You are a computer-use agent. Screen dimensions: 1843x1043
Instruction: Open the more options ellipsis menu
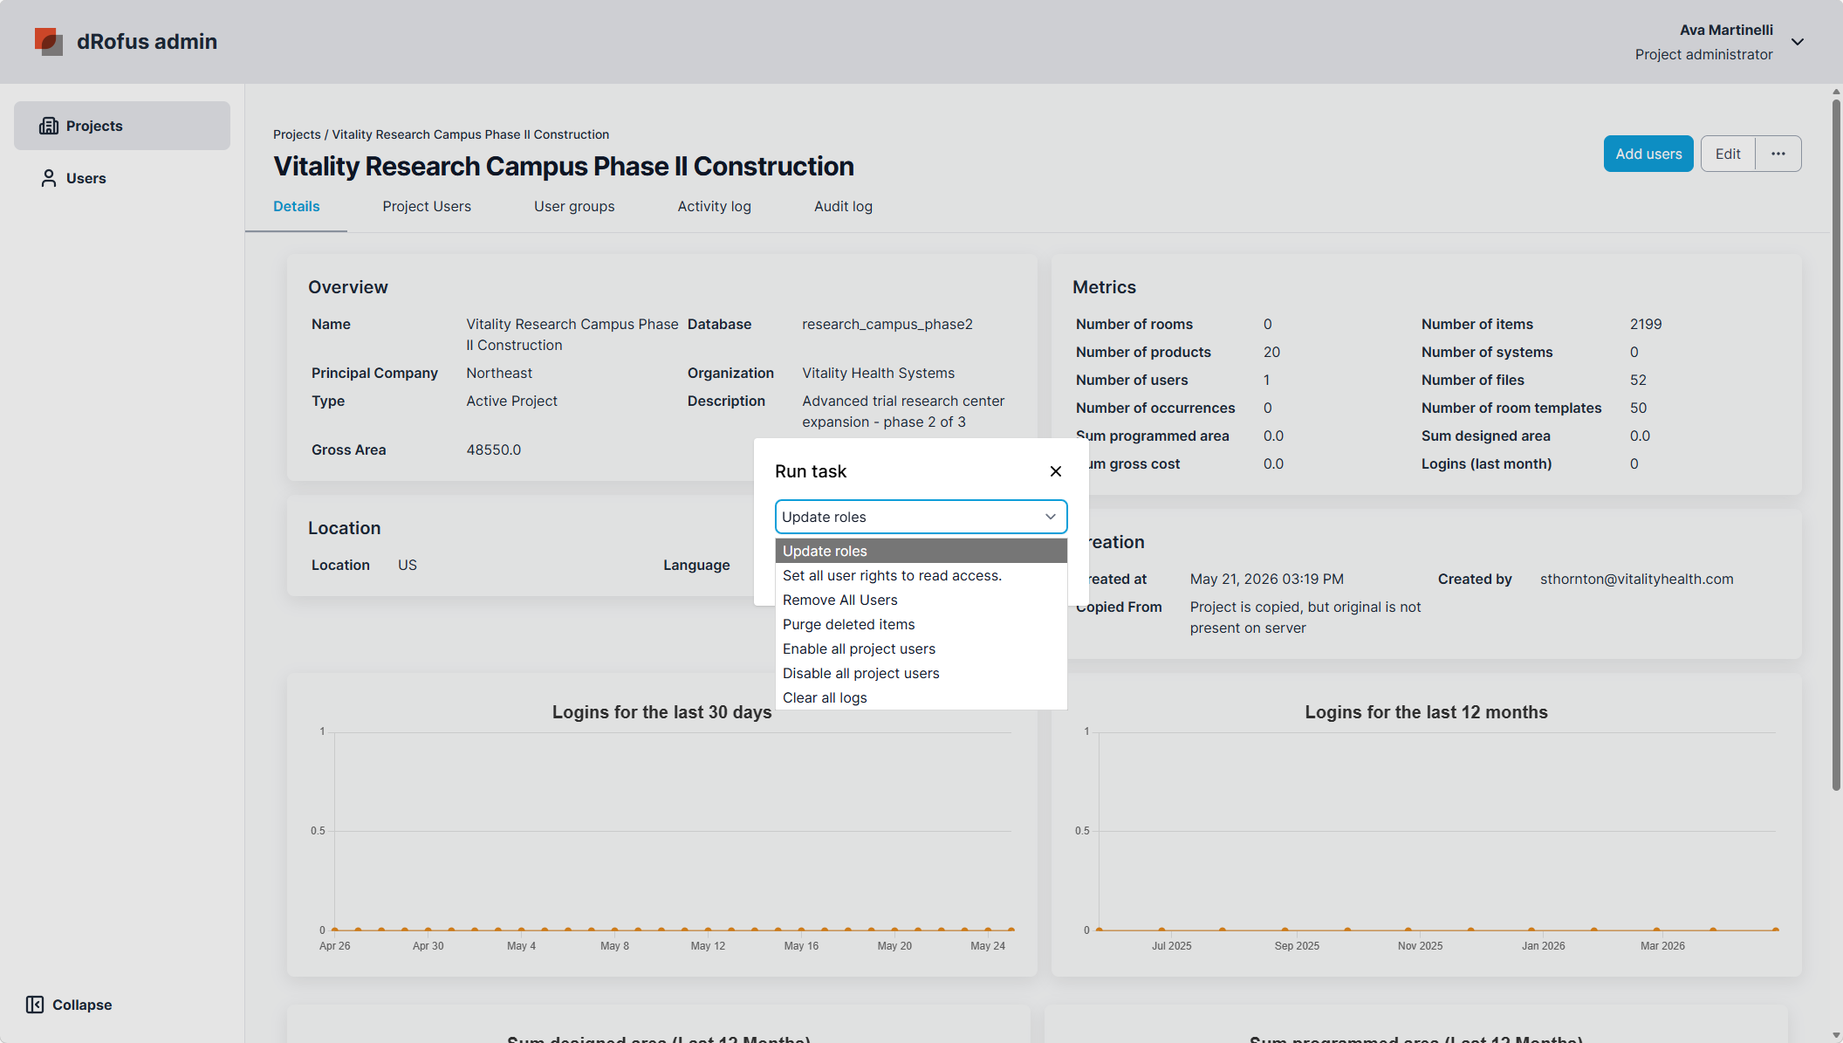point(1778,154)
